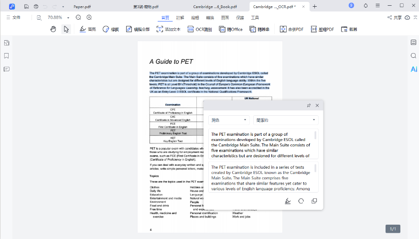Expand the 潤色 mode dropdown
Screen dimensions: 419x239
pos(229,120)
